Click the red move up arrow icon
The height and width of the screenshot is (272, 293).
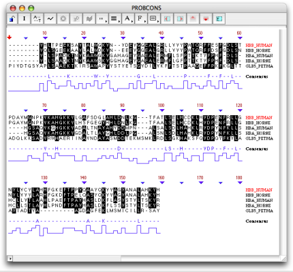click(x=193, y=18)
